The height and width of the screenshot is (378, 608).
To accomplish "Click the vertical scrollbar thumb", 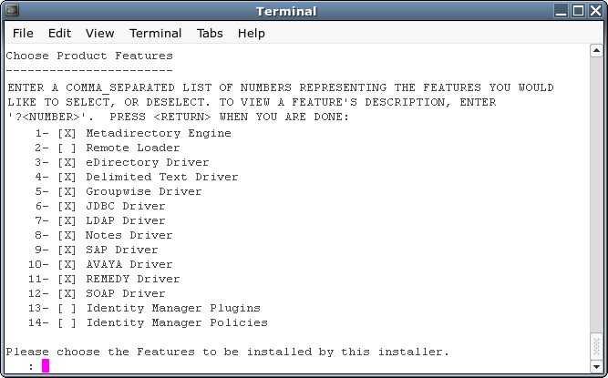I will click(x=596, y=346).
